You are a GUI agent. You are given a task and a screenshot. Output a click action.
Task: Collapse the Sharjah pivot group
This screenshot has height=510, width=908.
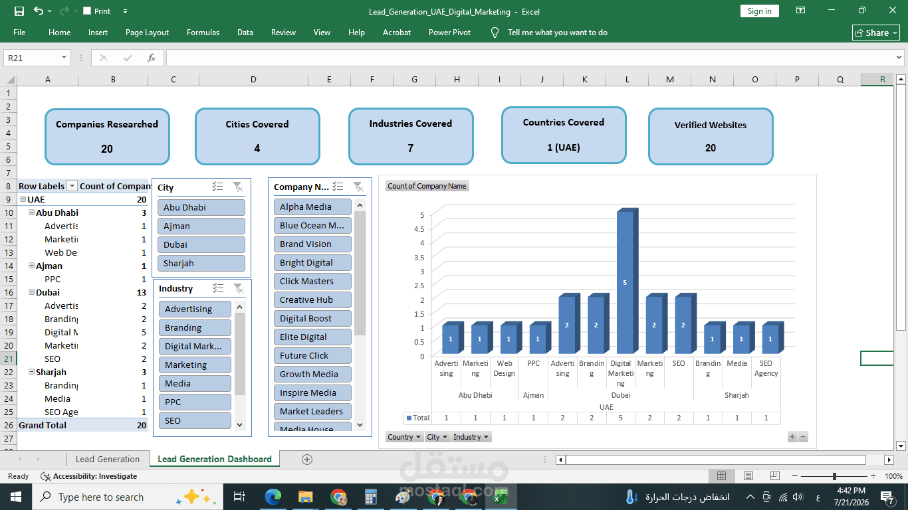[x=31, y=372]
